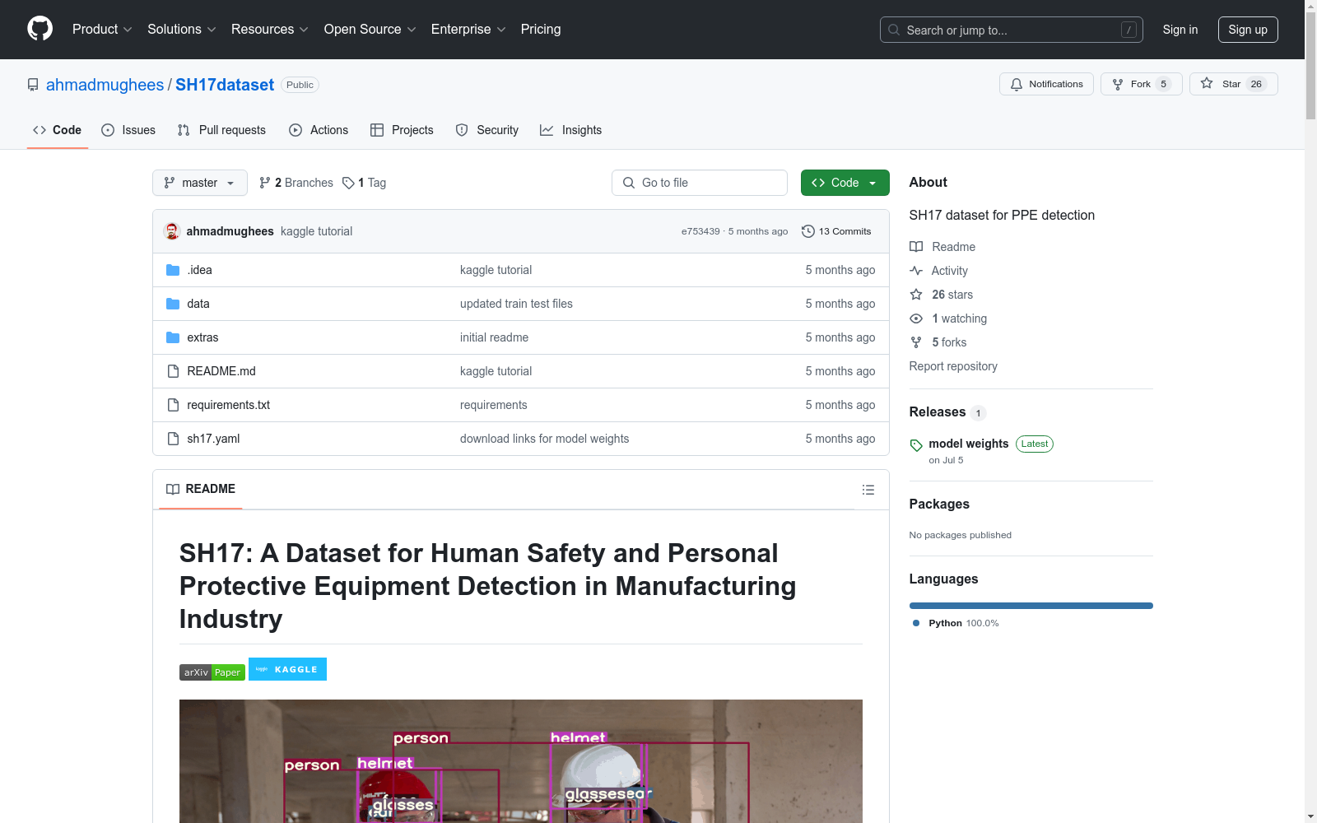The image size is (1317, 823).
Task: Focus the Go to file field
Action: click(x=700, y=183)
